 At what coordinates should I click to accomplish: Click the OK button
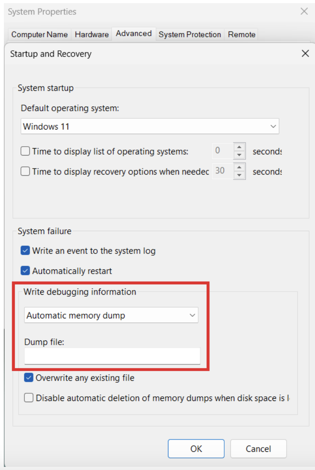(x=196, y=449)
